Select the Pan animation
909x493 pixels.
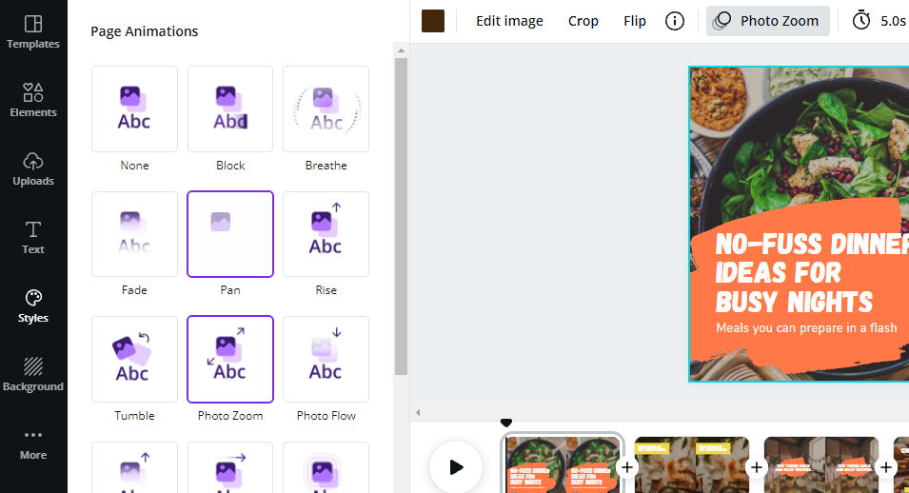tap(230, 234)
